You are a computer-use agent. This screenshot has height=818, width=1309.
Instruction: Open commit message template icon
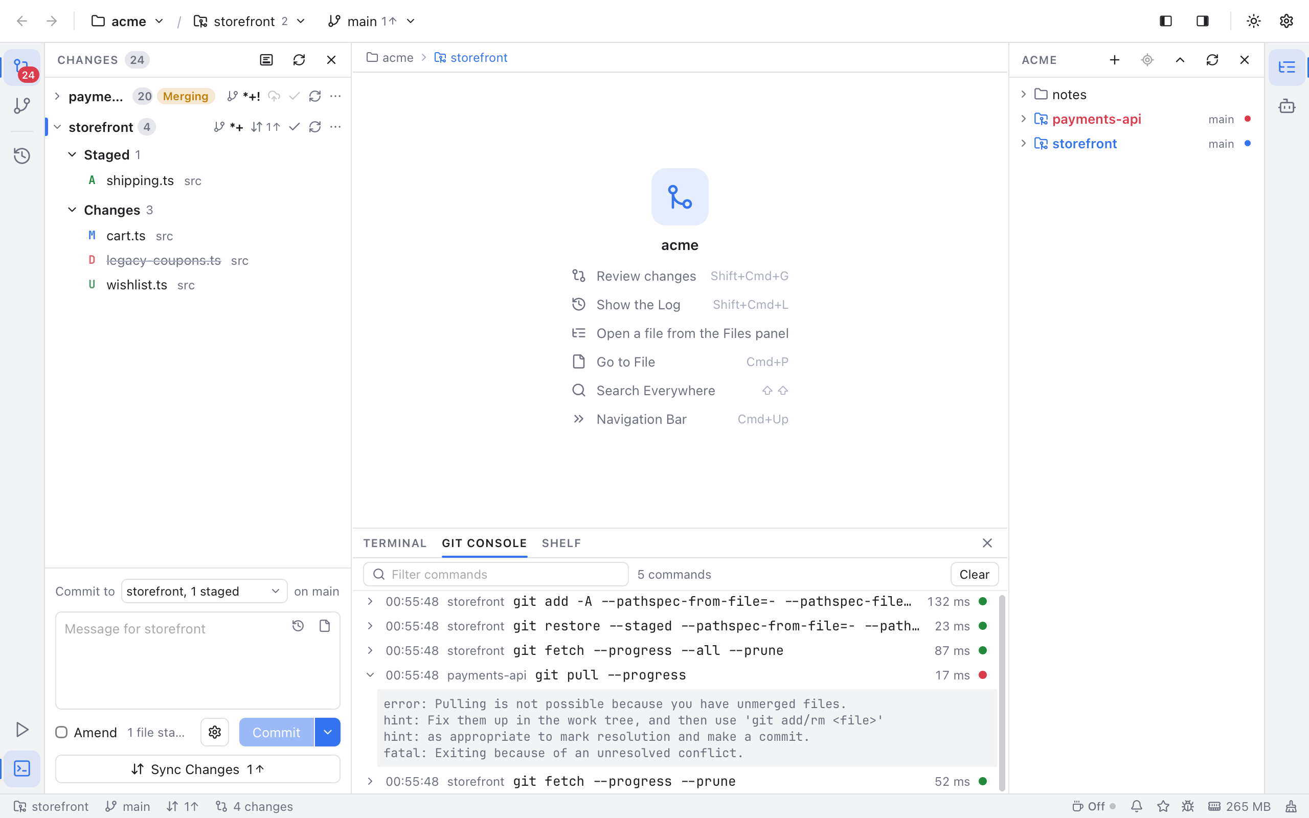(325, 626)
